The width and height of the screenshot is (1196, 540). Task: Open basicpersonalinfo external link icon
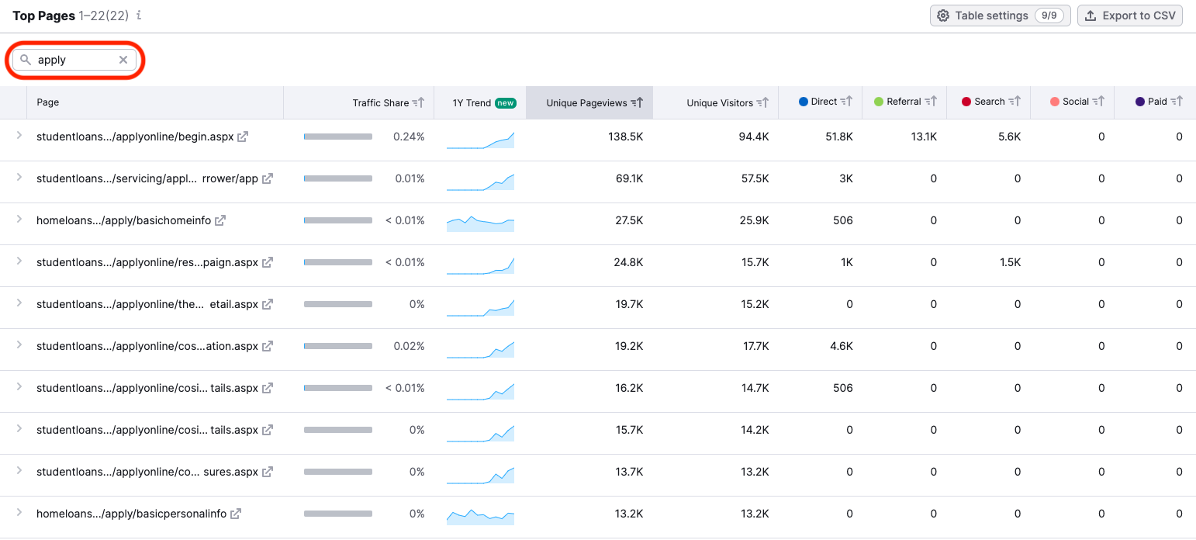point(236,514)
